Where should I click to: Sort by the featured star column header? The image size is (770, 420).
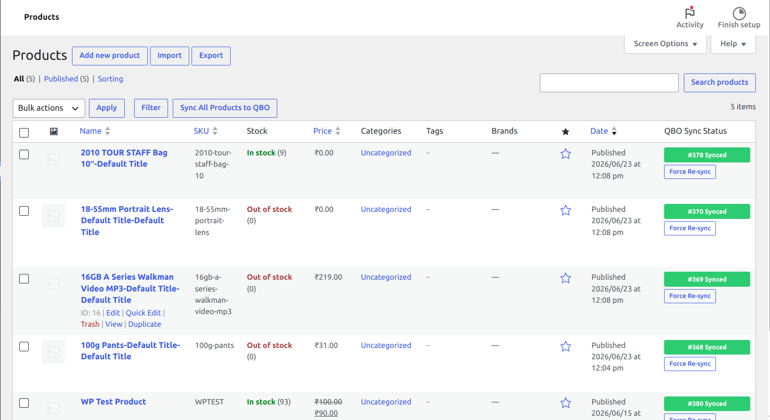coord(566,131)
